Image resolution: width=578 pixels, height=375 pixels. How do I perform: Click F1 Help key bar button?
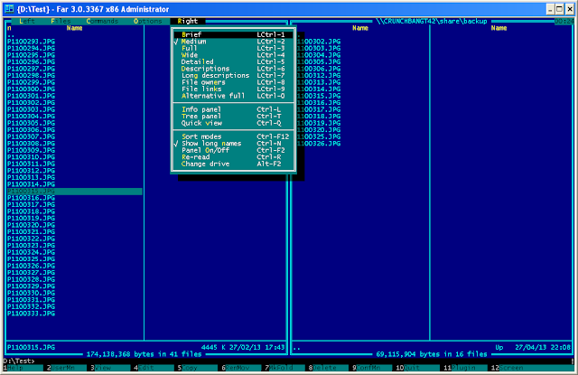(x=23, y=368)
